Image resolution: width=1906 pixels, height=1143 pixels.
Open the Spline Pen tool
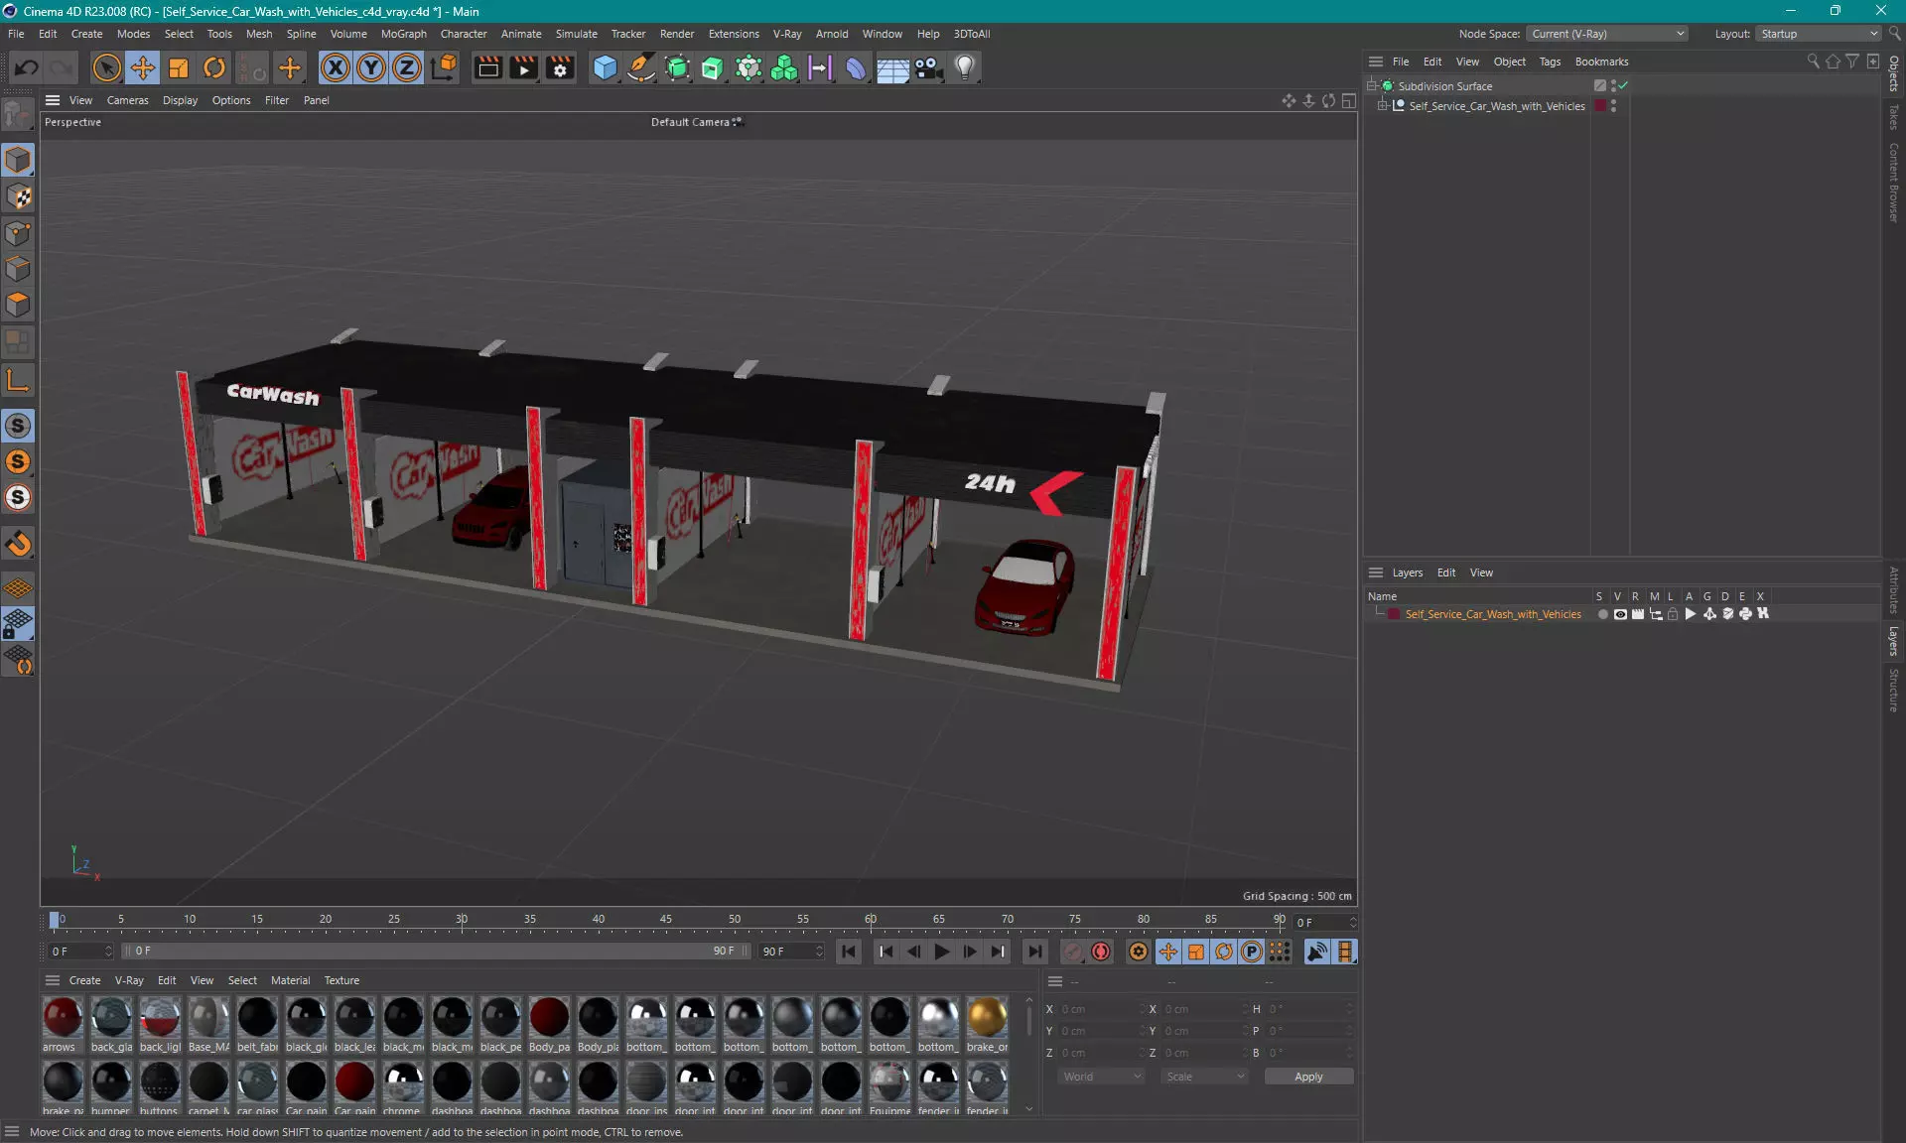pos(641,67)
